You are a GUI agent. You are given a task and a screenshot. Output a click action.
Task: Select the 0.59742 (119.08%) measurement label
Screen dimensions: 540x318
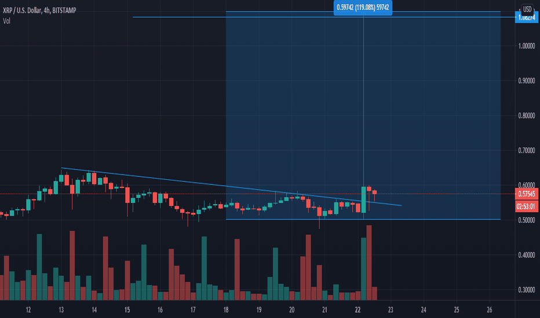(x=363, y=7)
